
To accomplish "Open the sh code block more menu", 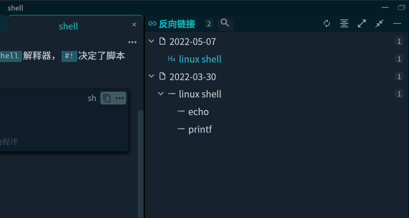I will [120, 98].
